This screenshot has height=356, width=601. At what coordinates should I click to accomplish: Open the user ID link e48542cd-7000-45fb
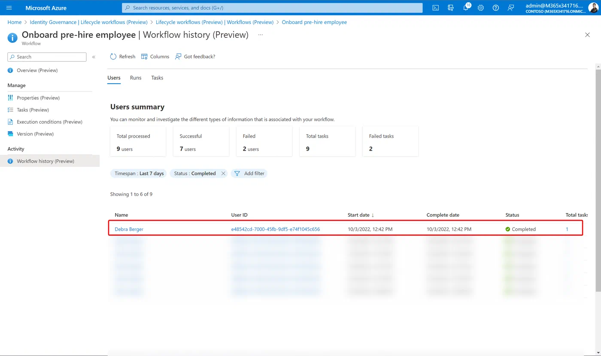point(276,229)
